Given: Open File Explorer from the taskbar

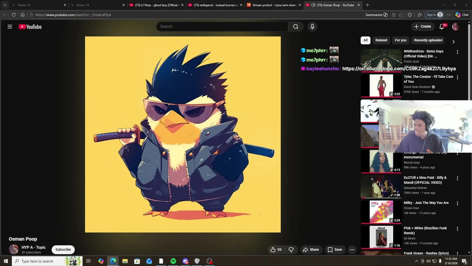Looking at the screenshot, I should (x=125, y=261).
